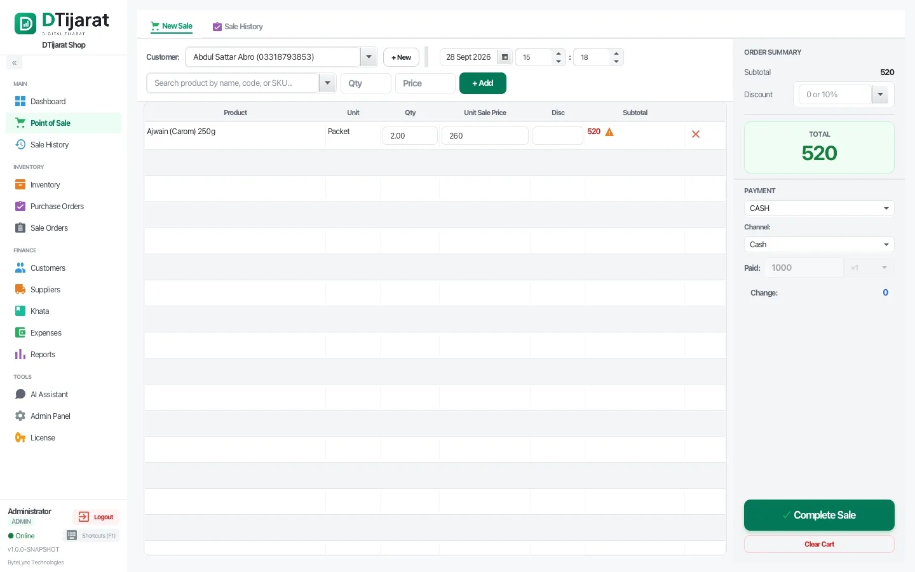Click the Complete Sale button

click(x=819, y=515)
